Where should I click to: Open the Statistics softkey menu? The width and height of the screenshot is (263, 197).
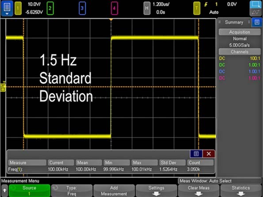tap(241, 190)
